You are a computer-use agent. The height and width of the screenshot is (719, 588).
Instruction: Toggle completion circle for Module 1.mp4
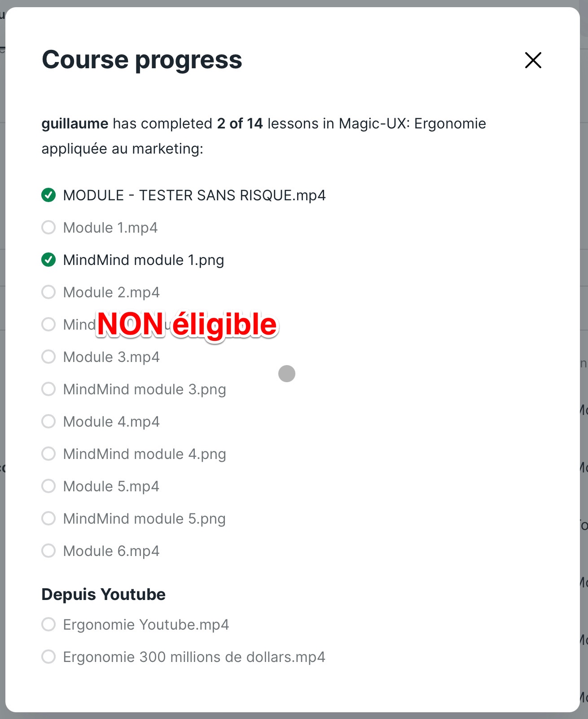(48, 228)
